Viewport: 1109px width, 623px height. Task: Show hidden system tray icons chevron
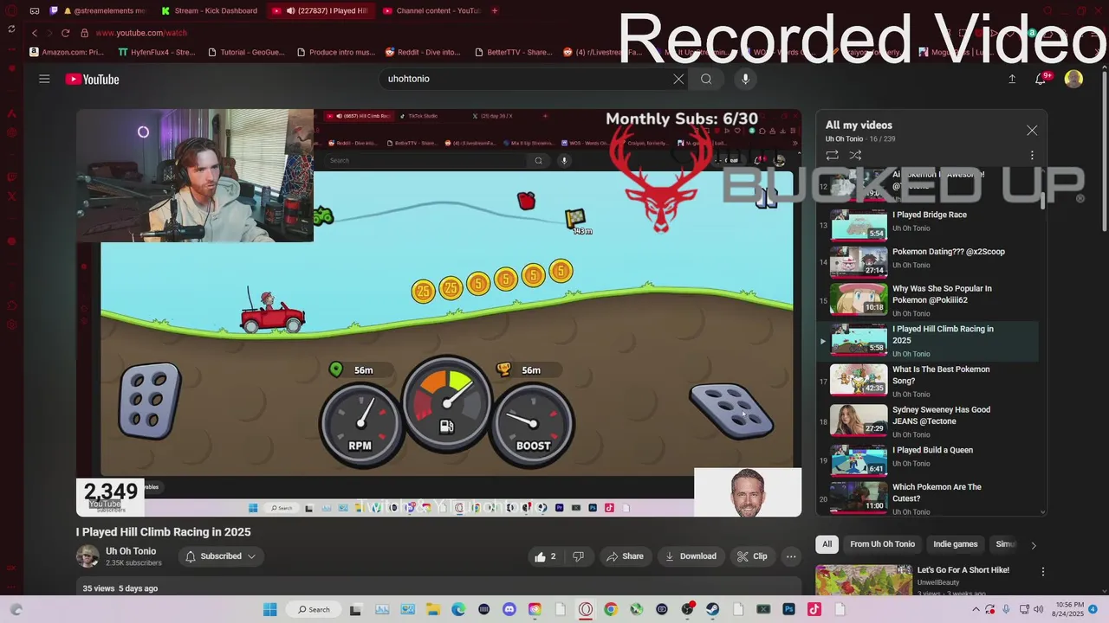coord(976,609)
